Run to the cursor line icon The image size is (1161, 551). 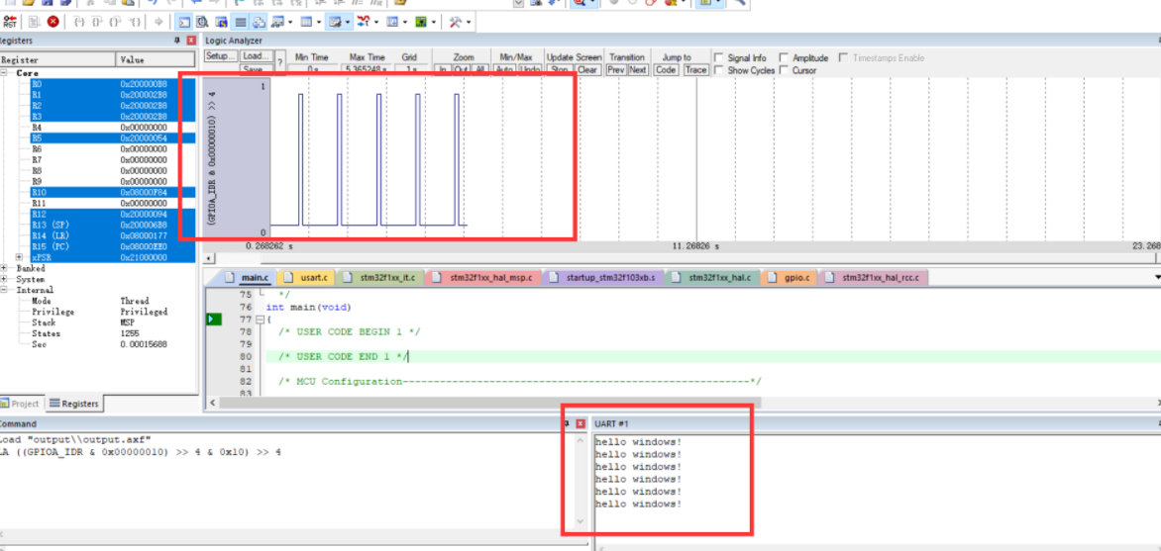pyautogui.click(x=136, y=22)
